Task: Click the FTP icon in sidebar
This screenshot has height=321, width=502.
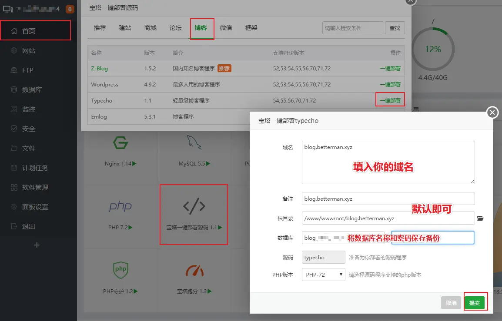Action: click(14, 70)
